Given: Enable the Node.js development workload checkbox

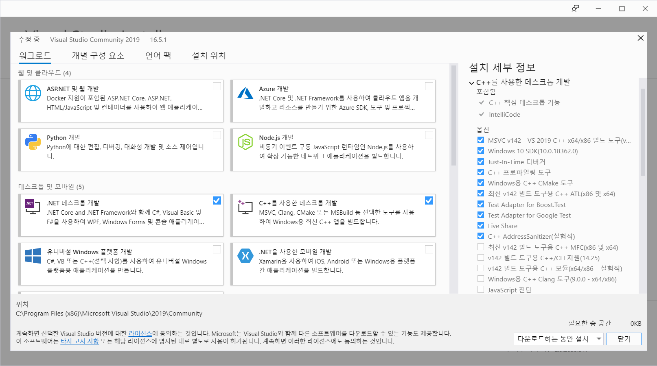Looking at the screenshot, I should click(429, 135).
